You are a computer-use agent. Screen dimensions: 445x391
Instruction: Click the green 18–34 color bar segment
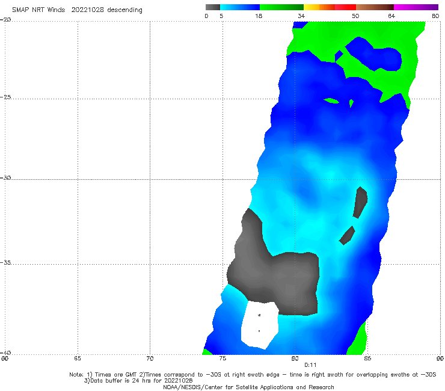281,7
